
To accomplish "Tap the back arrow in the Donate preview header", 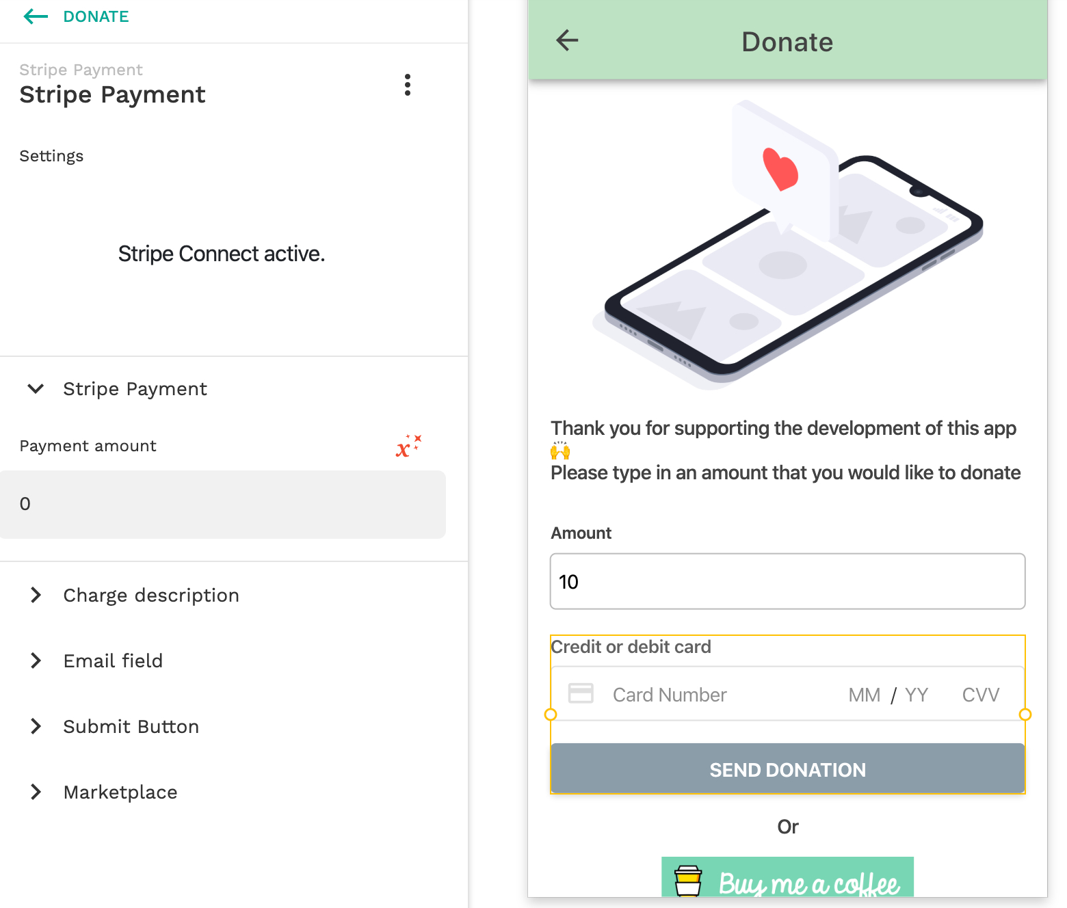I will 567,41.
